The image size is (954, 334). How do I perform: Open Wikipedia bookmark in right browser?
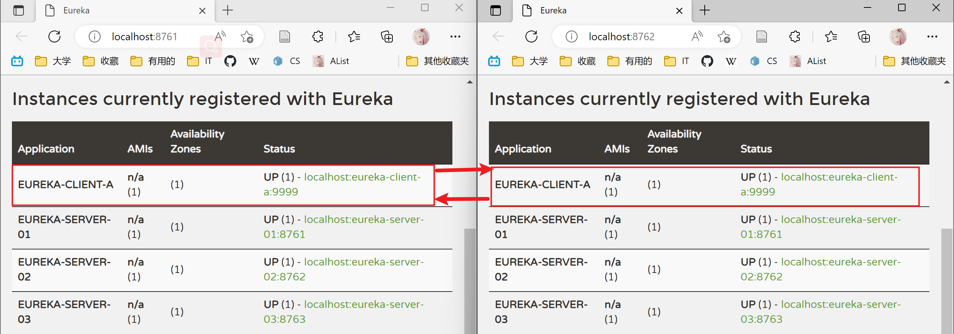tap(731, 61)
